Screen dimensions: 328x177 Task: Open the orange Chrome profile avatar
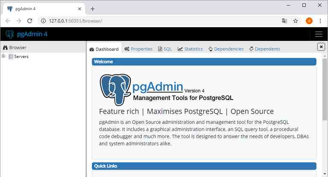[309, 21]
